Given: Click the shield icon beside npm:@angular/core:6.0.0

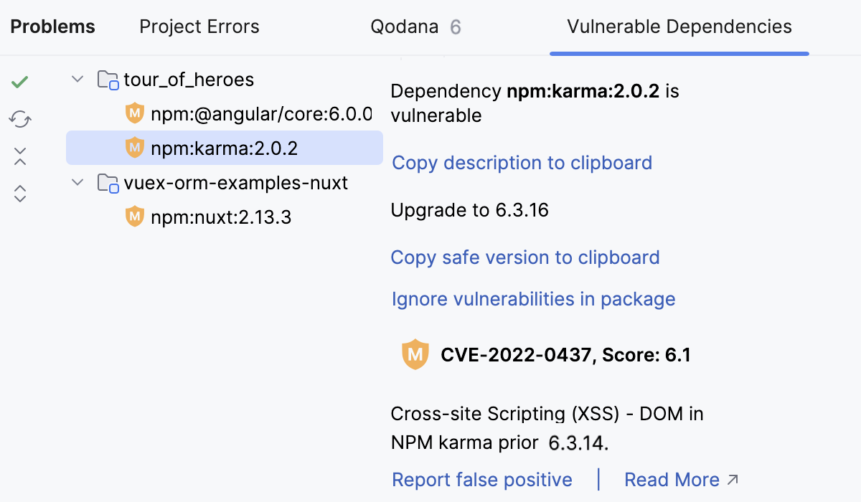Looking at the screenshot, I should point(134,113).
